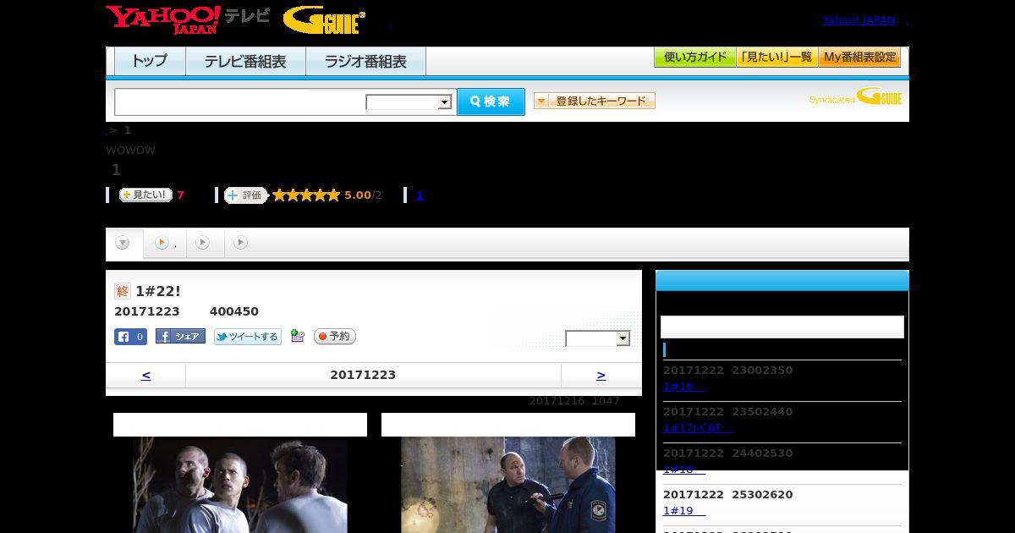Click the Syndicated G-GUIDE badge near search
The height and width of the screenshot is (533, 1015).
[855, 97]
